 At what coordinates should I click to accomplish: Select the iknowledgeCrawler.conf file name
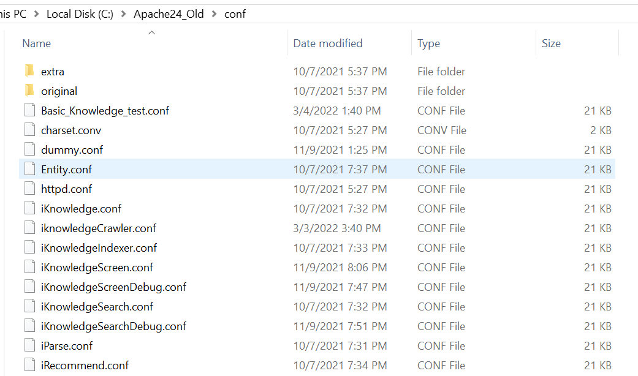coord(98,228)
